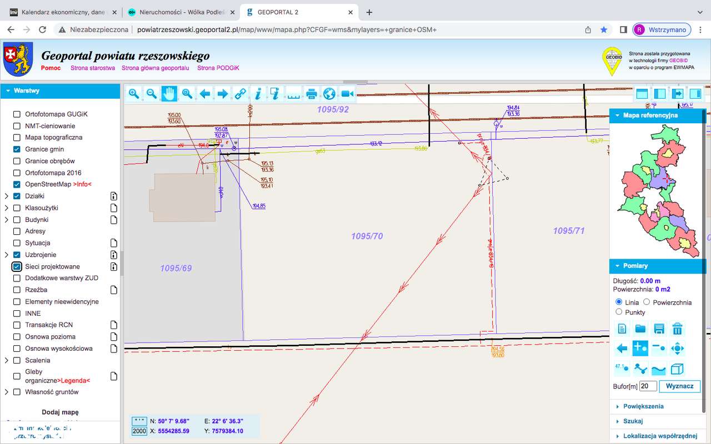Click the trash icon in Pomiary panel

(x=677, y=329)
